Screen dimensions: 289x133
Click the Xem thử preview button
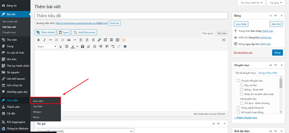coord(276,24)
